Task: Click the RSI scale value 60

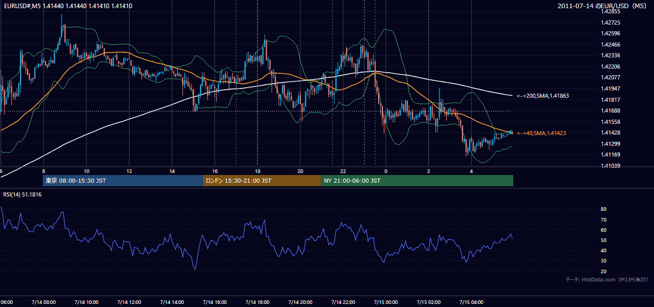Action: click(x=604, y=230)
